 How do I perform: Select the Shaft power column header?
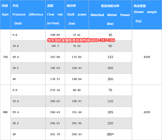coord(77,15)
